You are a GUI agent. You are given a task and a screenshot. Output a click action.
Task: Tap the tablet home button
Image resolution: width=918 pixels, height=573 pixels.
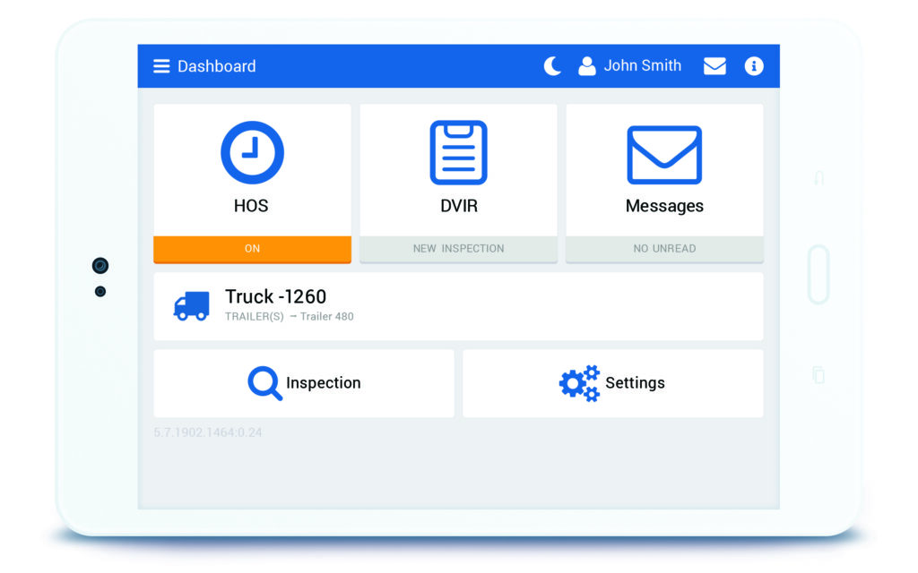(818, 274)
